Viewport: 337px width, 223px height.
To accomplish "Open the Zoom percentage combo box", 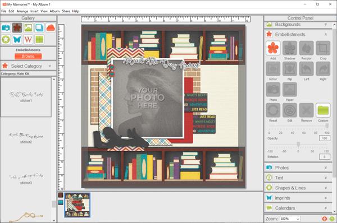I will click(290, 219).
